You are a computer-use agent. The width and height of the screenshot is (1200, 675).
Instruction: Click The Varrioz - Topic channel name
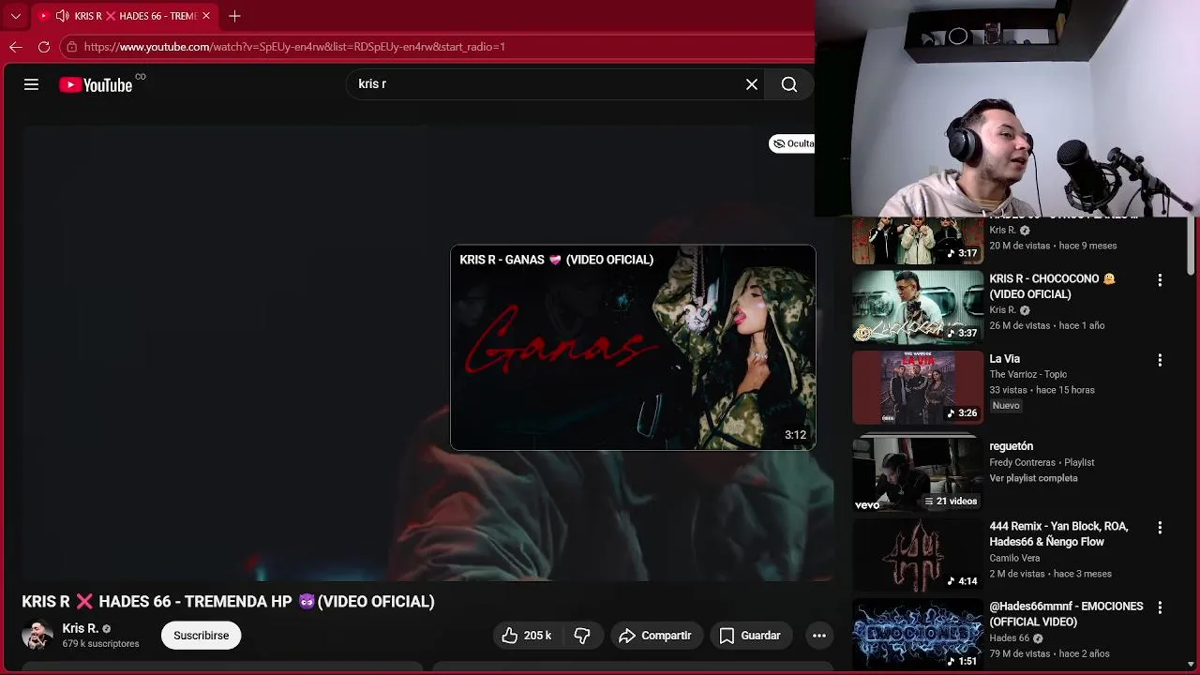(x=1027, y=374)
